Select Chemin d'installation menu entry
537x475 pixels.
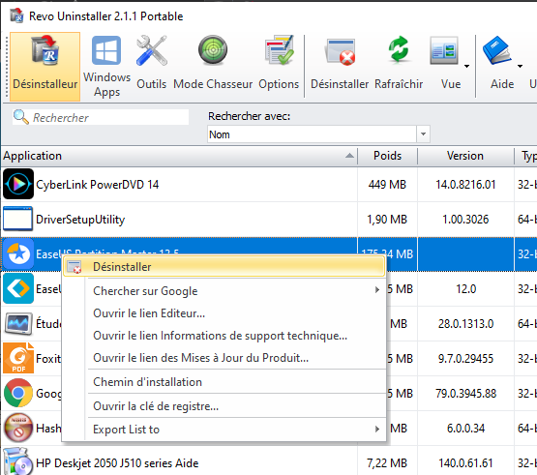click(x=224, y=381)
